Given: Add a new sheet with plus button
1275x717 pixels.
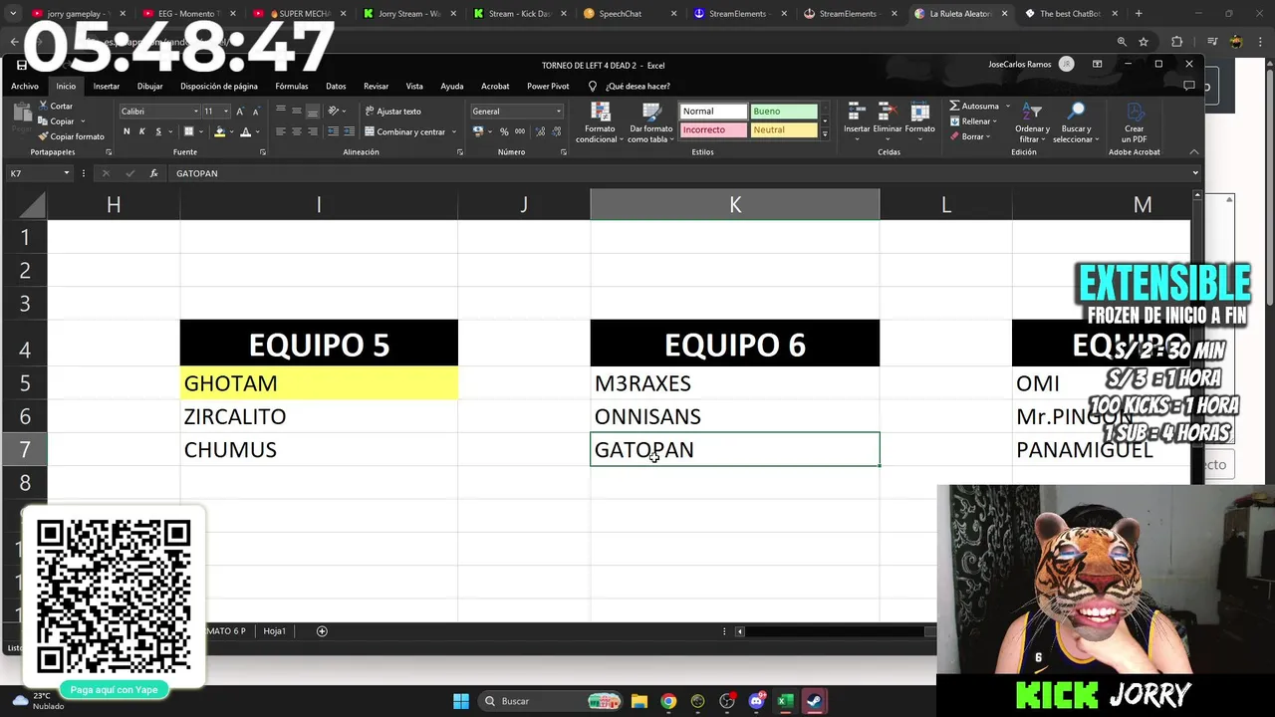Looking at the screenshot, I should pyautogui.click(x=322, y=630).
